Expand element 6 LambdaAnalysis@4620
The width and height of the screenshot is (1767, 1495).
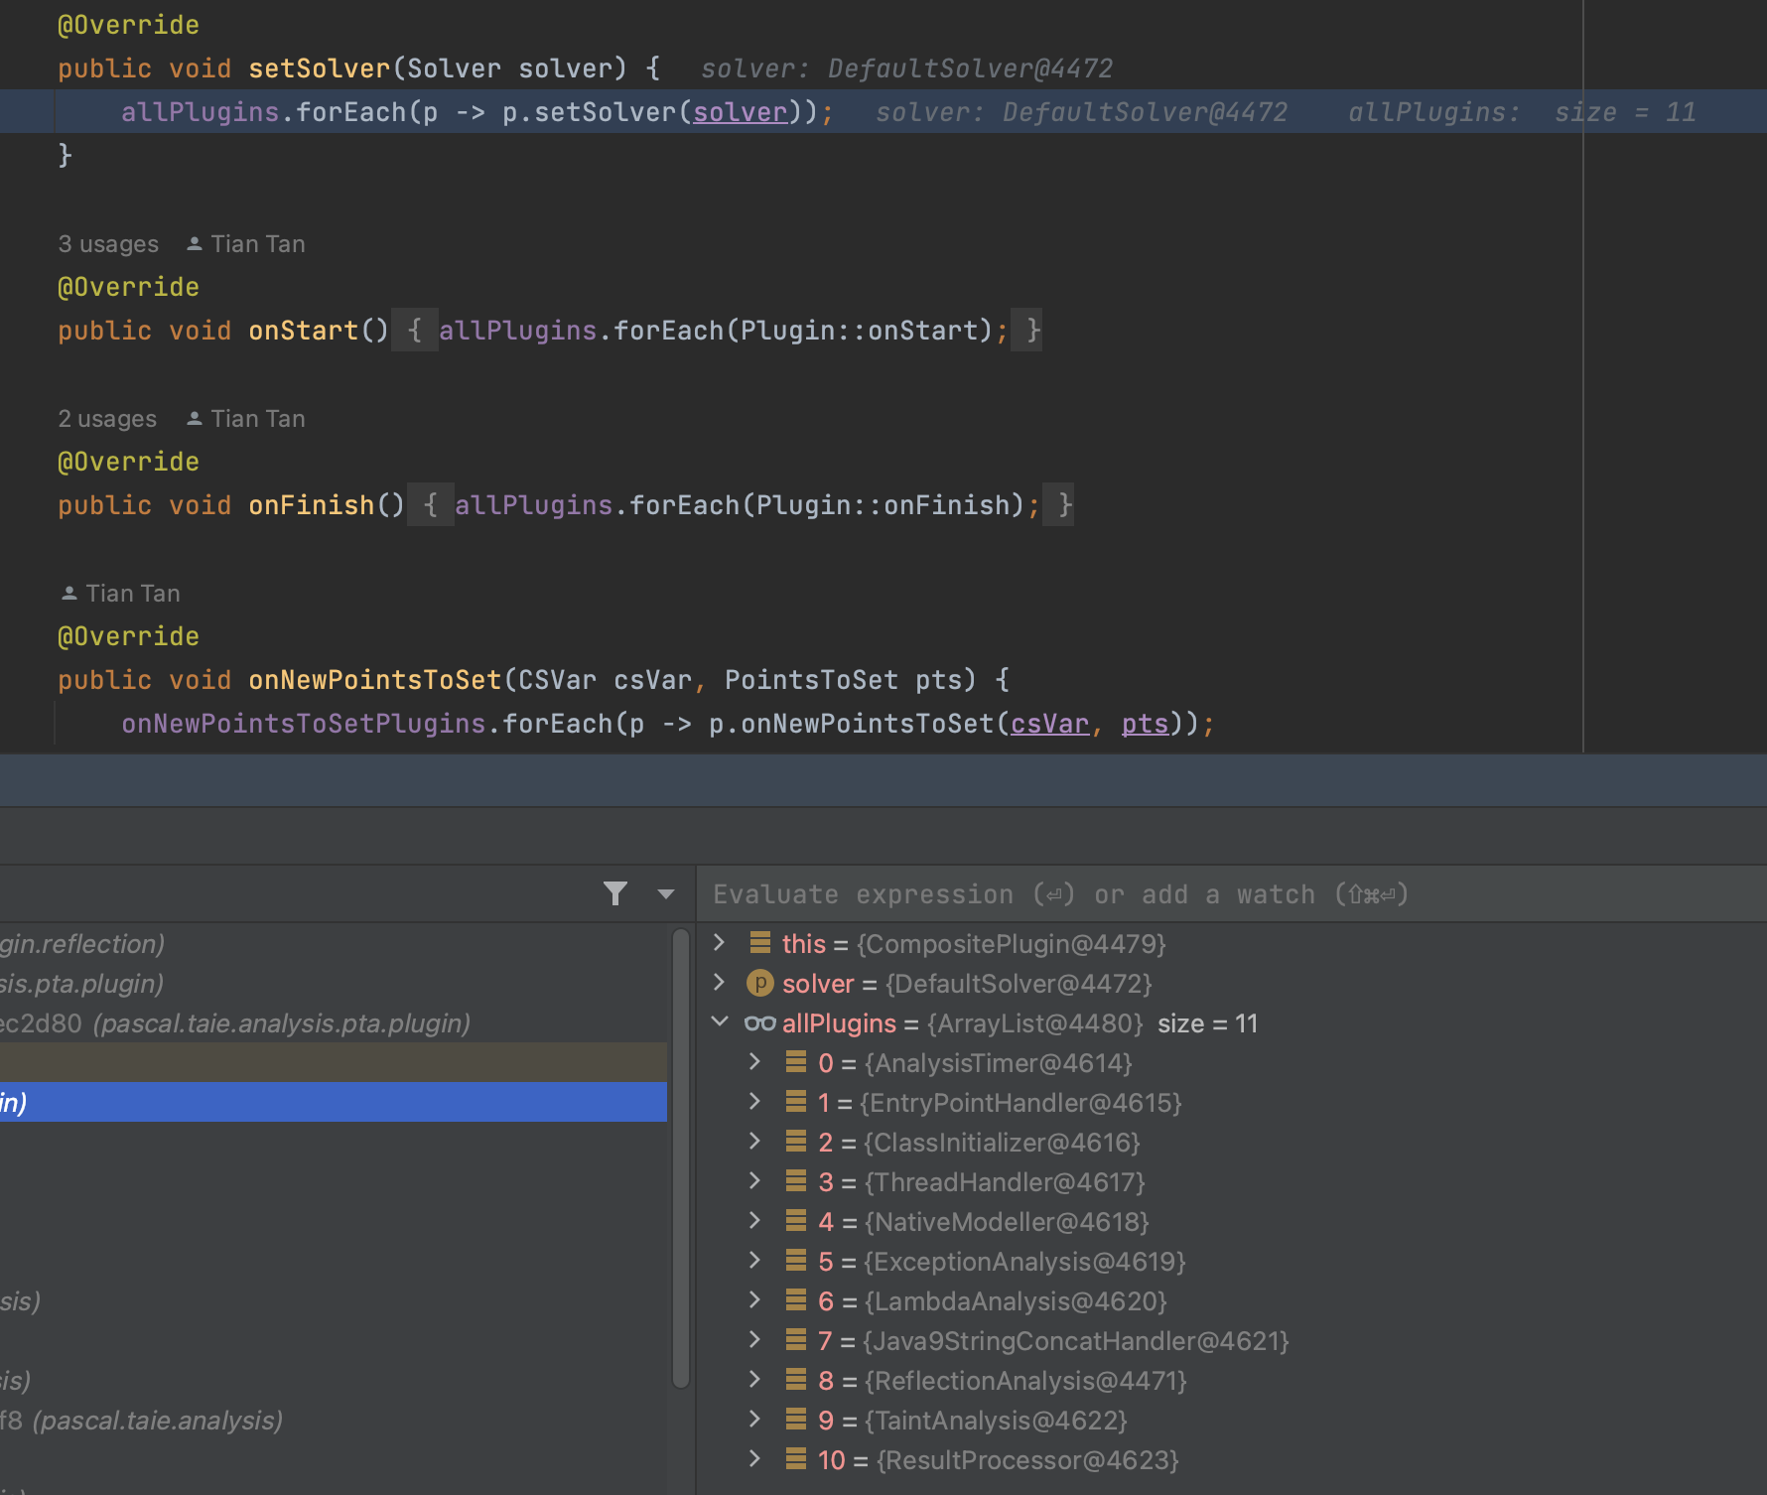tap(755, 1300)
